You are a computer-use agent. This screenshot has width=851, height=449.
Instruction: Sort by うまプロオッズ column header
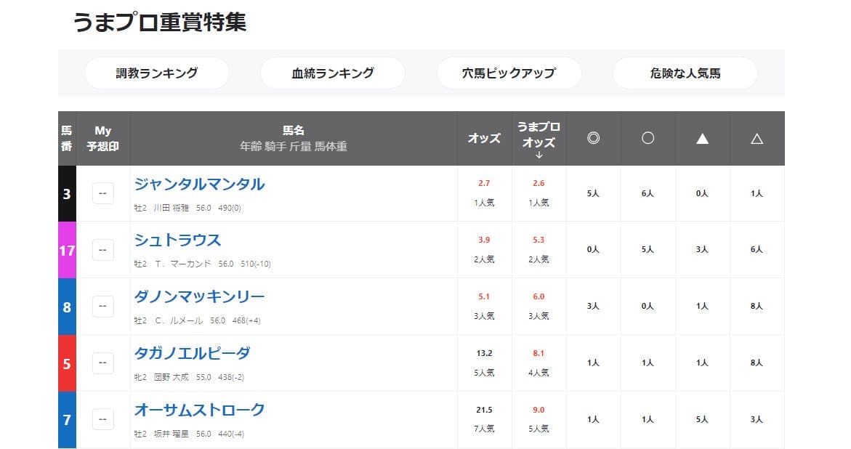(x=539, y=139)
